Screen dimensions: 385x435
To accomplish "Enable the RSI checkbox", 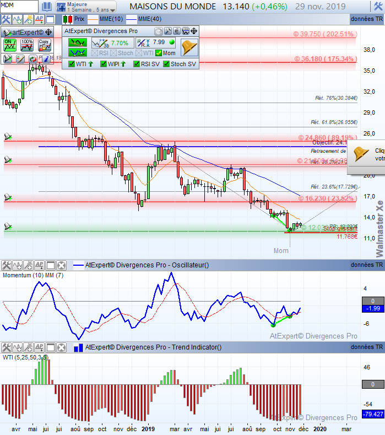I will [95, 53].
